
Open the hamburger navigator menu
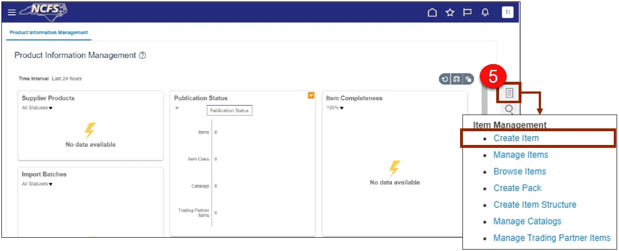[x=11, y=12]
